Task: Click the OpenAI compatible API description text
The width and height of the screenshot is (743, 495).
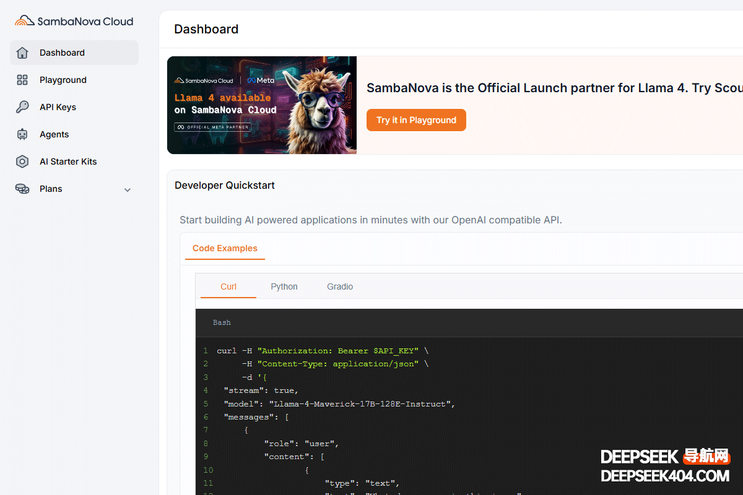Action: (x=371, y=220)
